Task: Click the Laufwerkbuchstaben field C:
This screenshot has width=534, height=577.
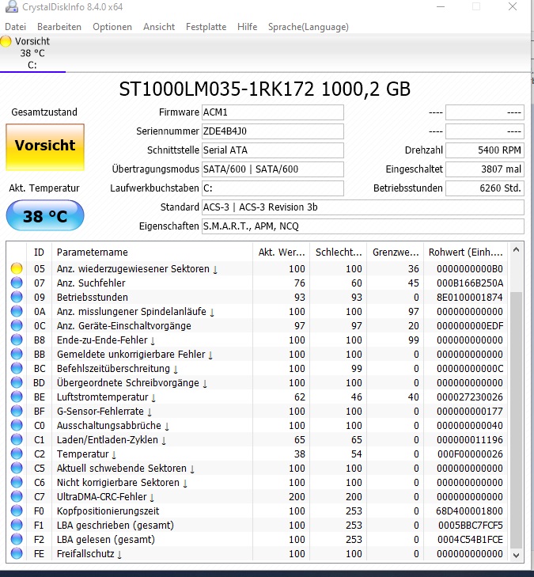Action: coord(272,188)
